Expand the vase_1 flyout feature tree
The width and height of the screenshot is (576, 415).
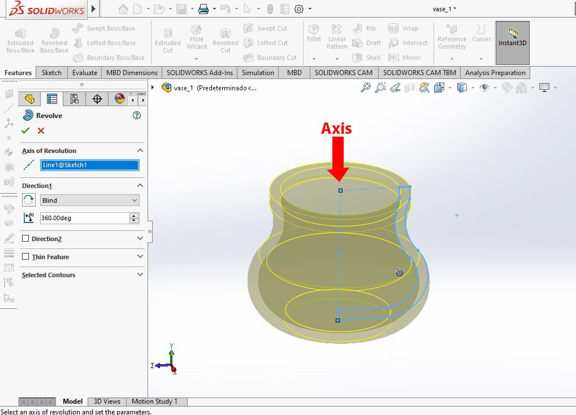[x=153, y=88]
